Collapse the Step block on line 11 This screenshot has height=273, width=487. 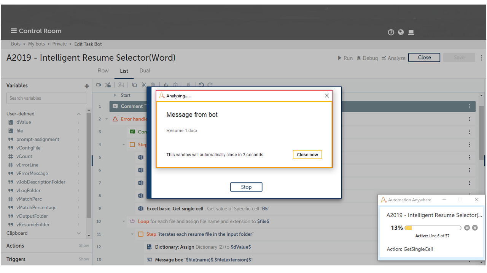pos(132,234)
